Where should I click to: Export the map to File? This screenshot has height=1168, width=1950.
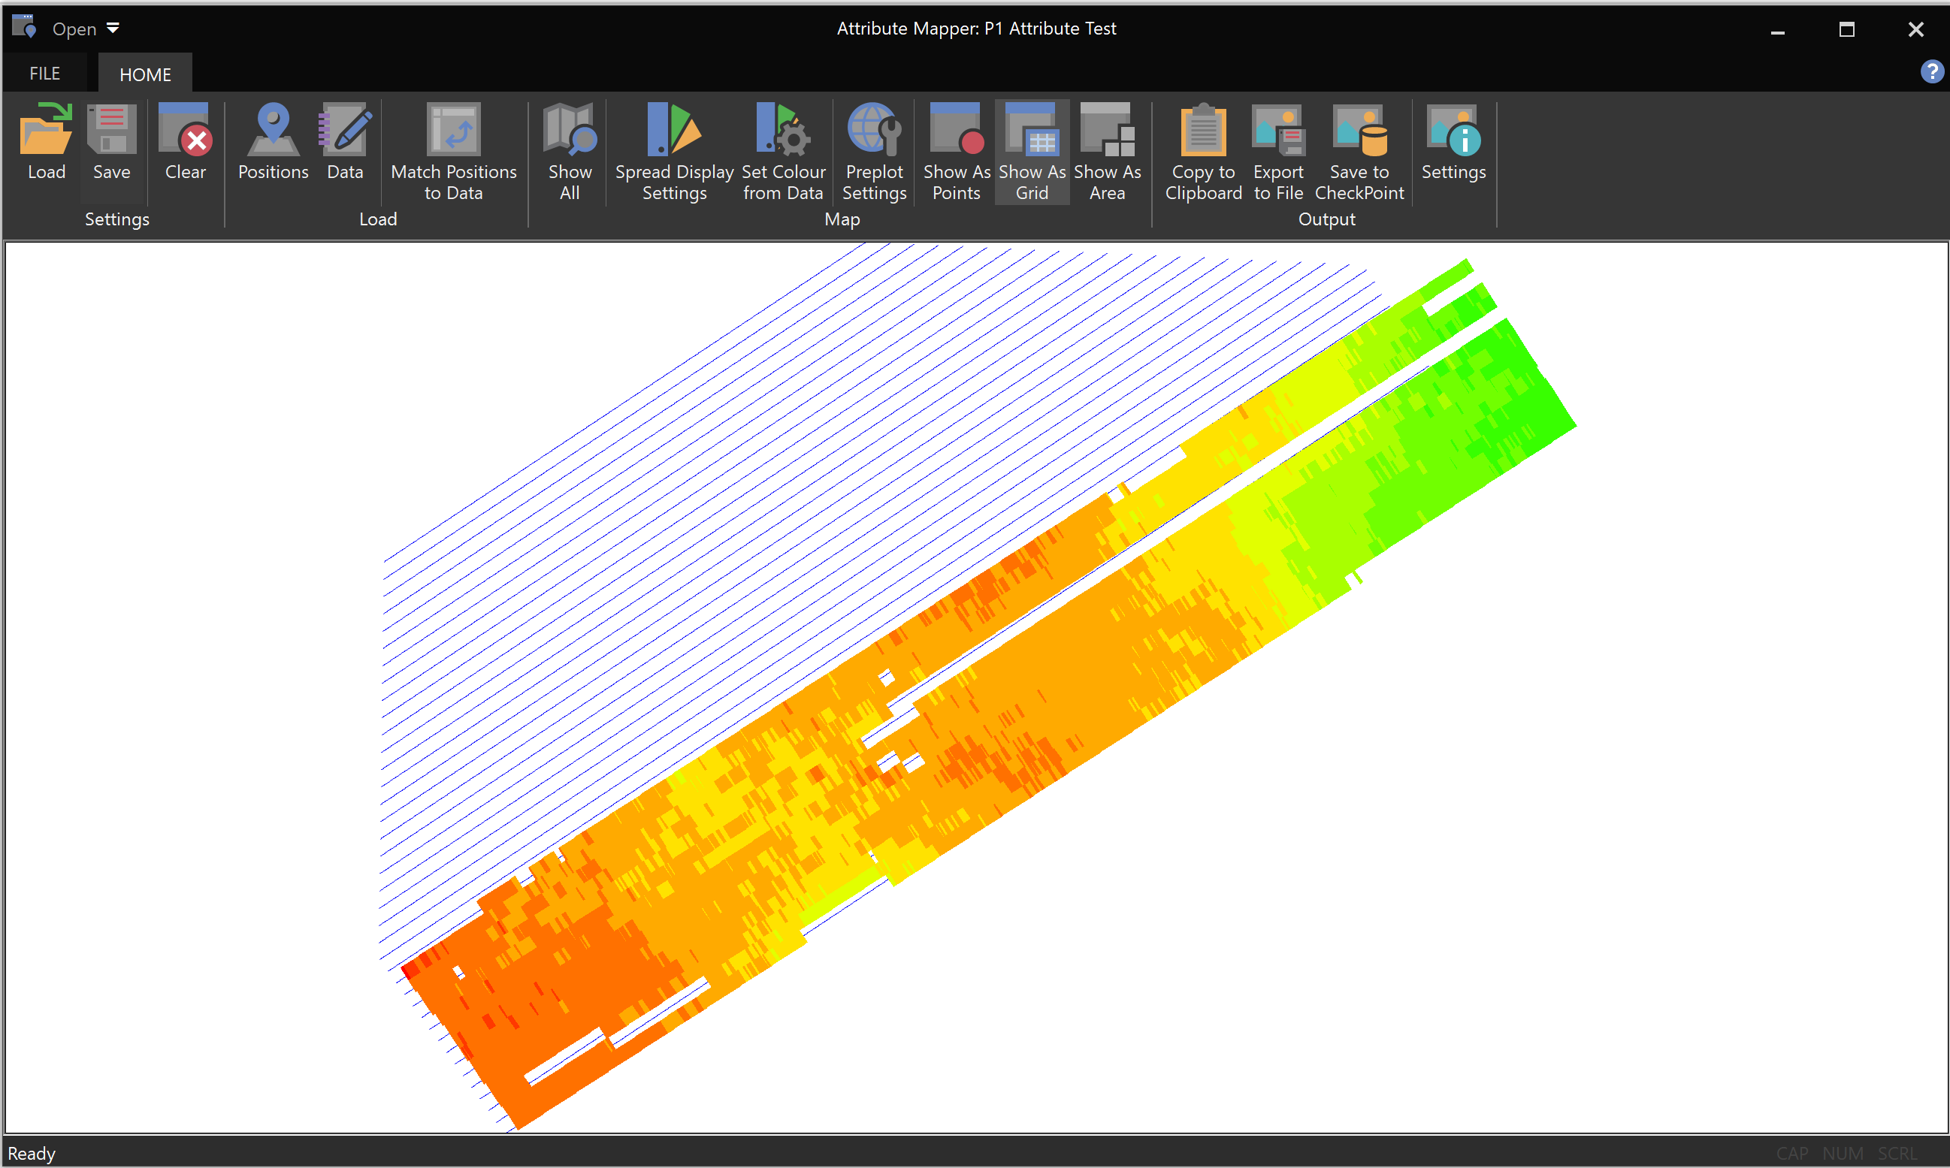tap(1277, 152)
